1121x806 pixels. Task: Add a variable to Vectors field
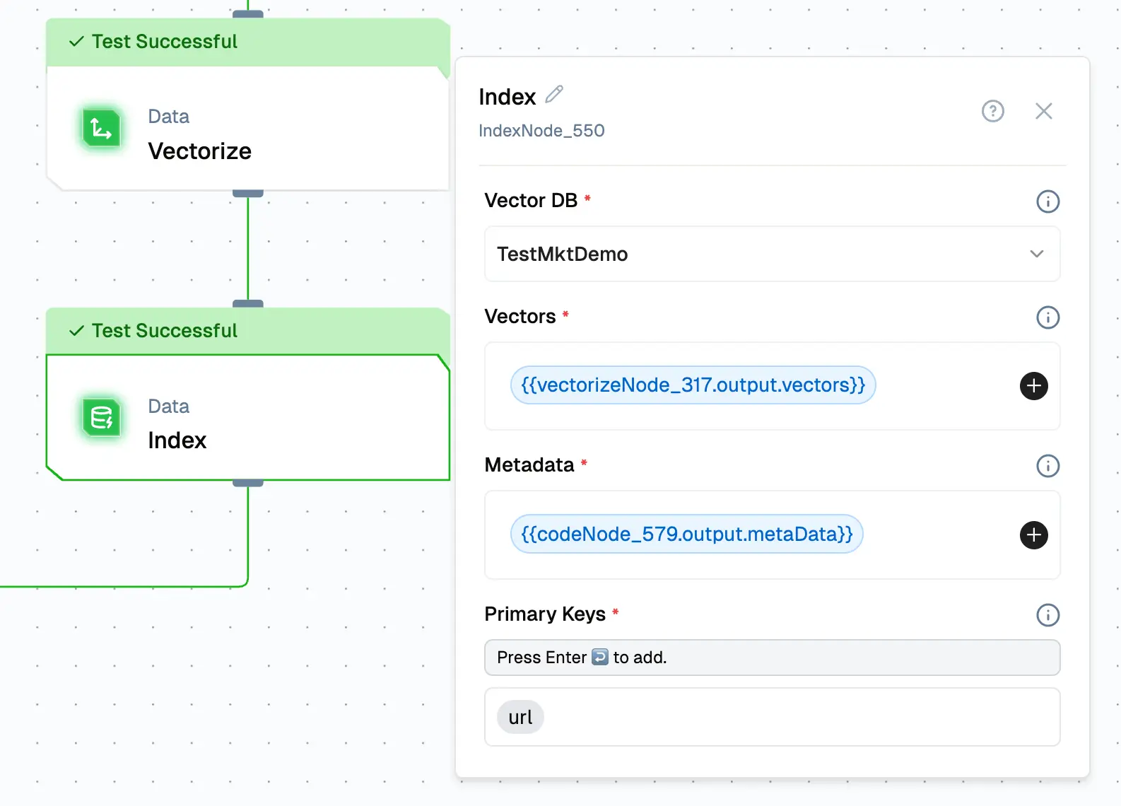click(x=1033, y=386)
